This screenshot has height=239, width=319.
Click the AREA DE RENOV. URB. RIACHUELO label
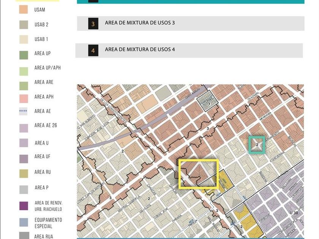(x=49, y=206)
